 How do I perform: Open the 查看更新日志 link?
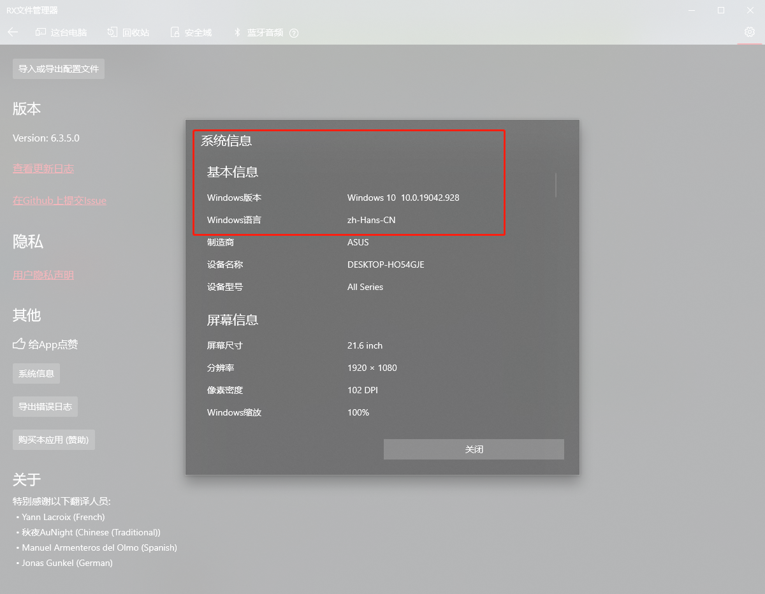(x=43, y=168)
